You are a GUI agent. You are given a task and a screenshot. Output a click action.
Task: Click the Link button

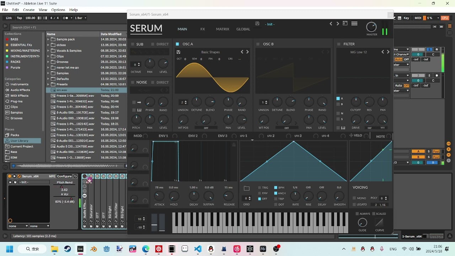pos(9,18)
